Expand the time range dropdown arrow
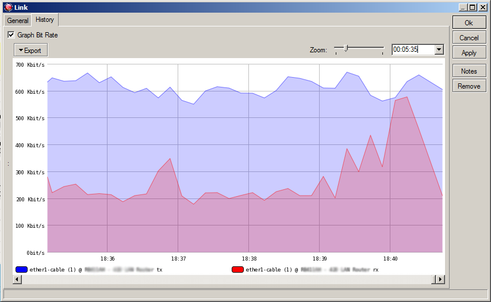Screen dimensions: 491x302 pyautogui.click(x=439, y=49)
